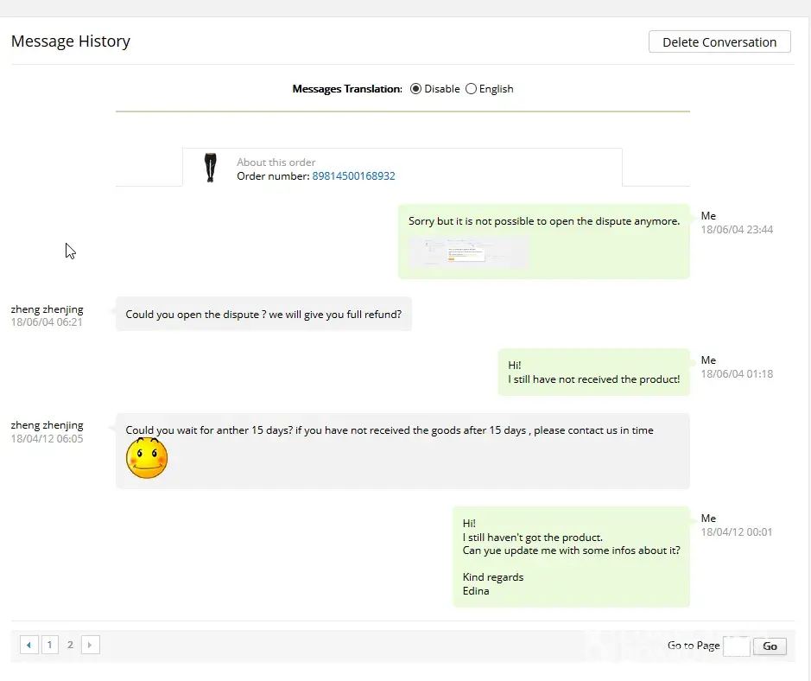Enable English messages translation
Image resolution: width=811 pixels, height=681 pixels.
point(471,89)
